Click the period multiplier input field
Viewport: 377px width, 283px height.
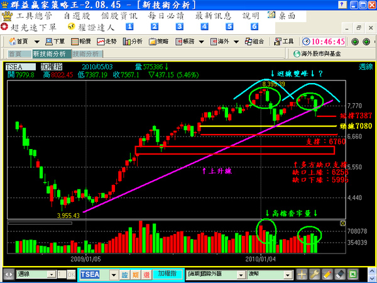[62, 274]
